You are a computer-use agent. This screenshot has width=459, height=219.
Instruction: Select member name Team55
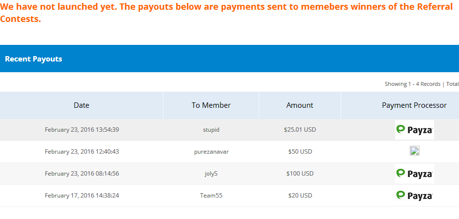pyautogui.click(x=211, y=196)
